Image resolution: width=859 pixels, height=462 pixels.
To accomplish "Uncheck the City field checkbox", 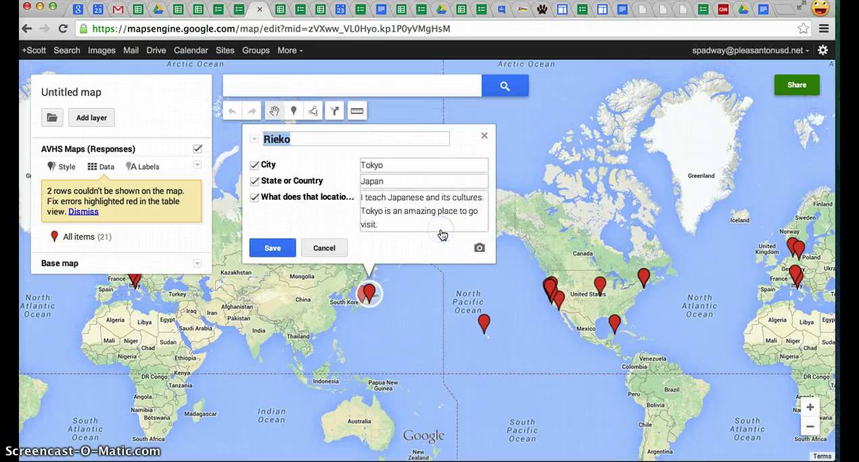I will point(254,165).
